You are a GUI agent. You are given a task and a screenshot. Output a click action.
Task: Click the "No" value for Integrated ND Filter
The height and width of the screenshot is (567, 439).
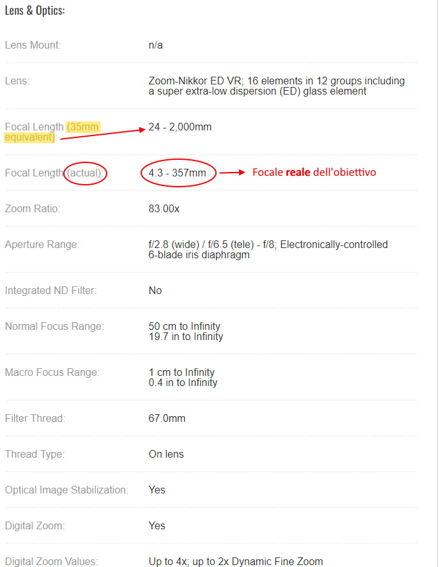[x=155, y=291]
